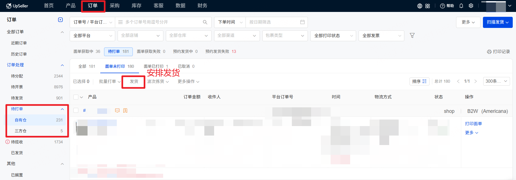Open the 采购 top menu
Image resolution: width=516 pixels, height=180 pixels.
114,6
